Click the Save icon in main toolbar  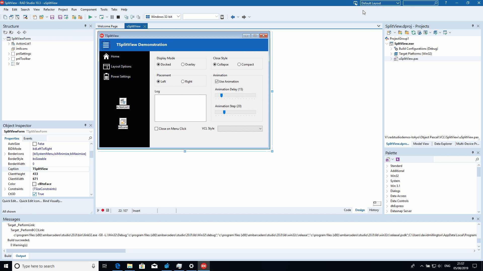pos(52,17)
